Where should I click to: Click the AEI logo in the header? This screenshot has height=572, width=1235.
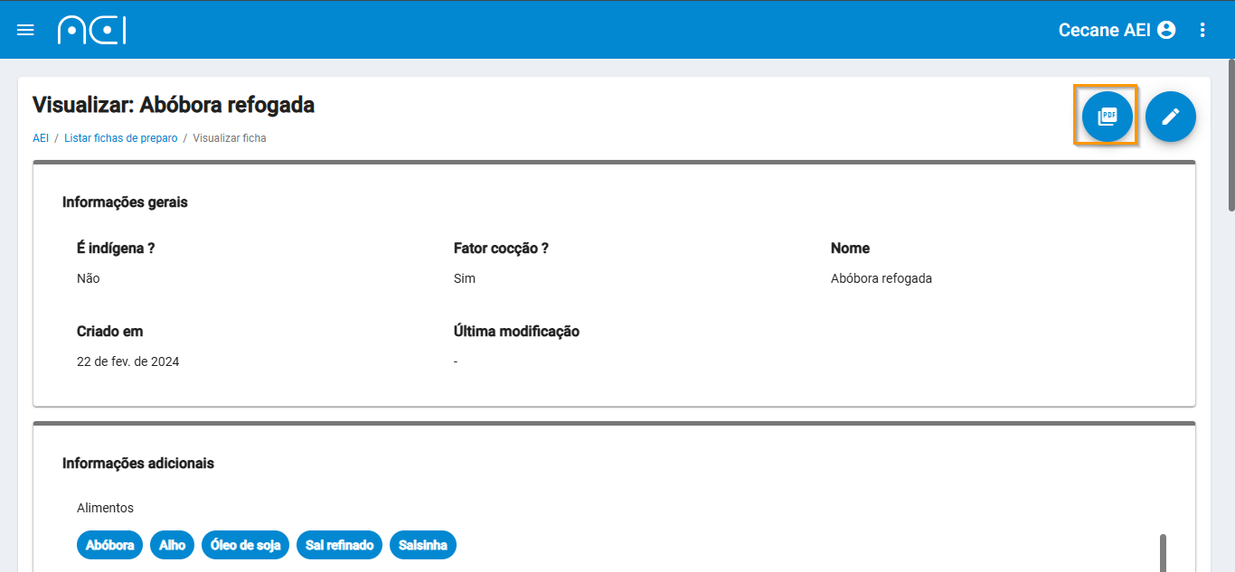pyautogui.click(x=91, y=29)
